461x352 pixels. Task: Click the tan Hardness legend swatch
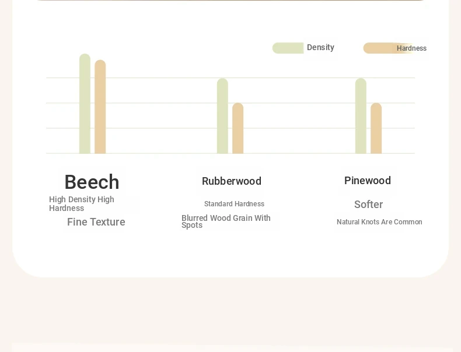[388, 48]
